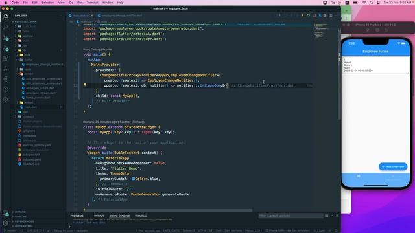This screenshot has height=233, width=415.
Task: Open the Explorer view in activity bar
Action: click(x=5, y=17)
